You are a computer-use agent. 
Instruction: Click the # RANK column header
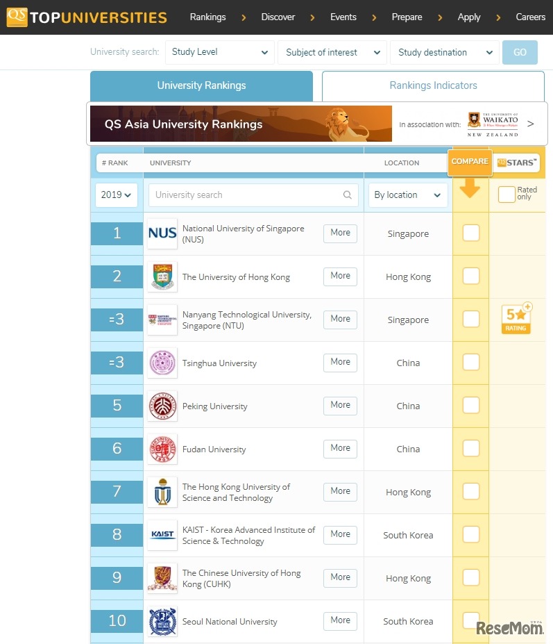115,163
